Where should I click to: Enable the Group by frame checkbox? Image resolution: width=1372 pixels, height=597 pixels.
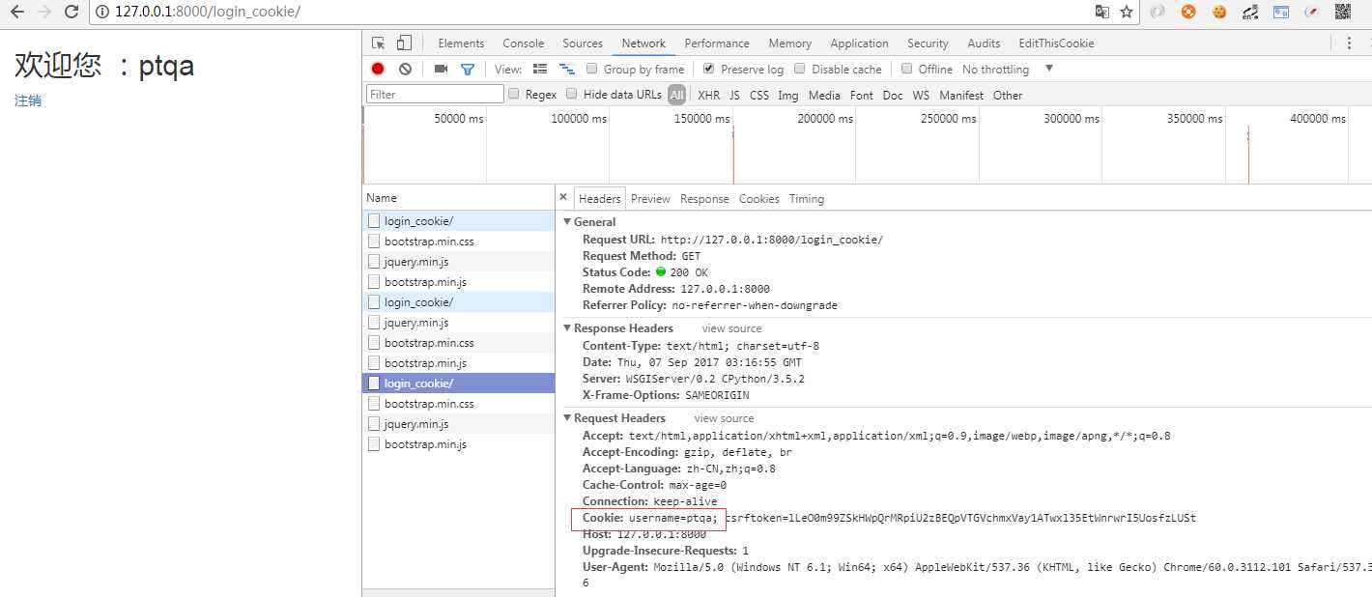(x=592, y=69)
